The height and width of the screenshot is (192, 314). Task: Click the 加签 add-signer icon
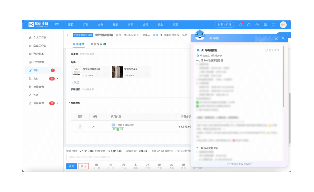136,166
